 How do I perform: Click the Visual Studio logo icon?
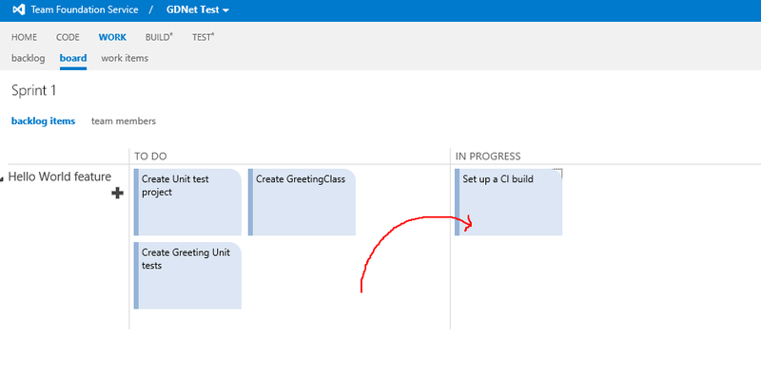click(x=18, y=9)
